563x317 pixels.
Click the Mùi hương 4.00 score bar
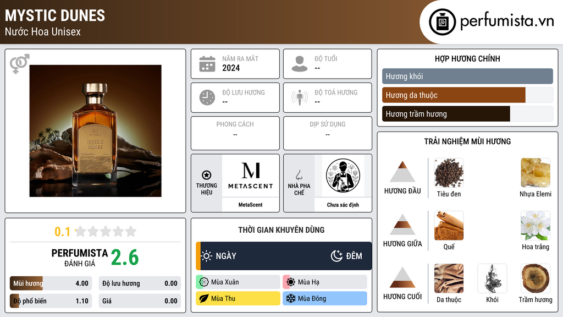(x=51, y=283)
